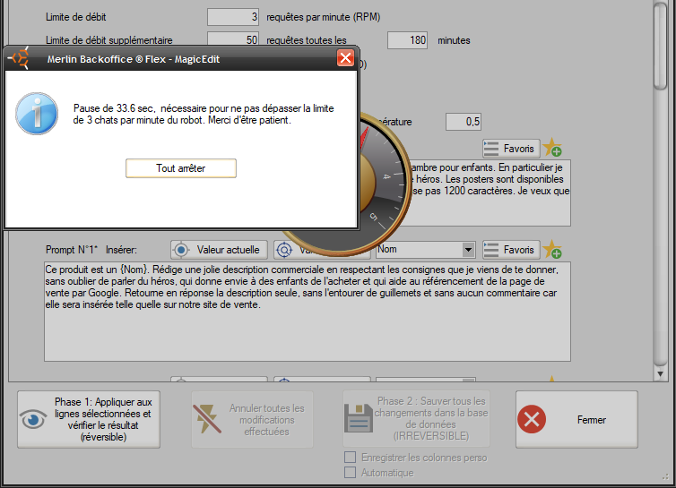Click the floppy disk icon on Phase 2

[359, 418]
